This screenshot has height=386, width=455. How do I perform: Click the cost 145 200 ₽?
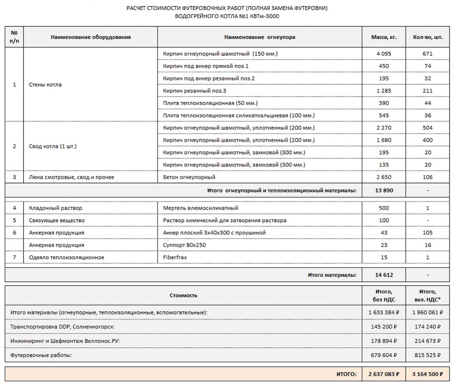click(384, 327)
